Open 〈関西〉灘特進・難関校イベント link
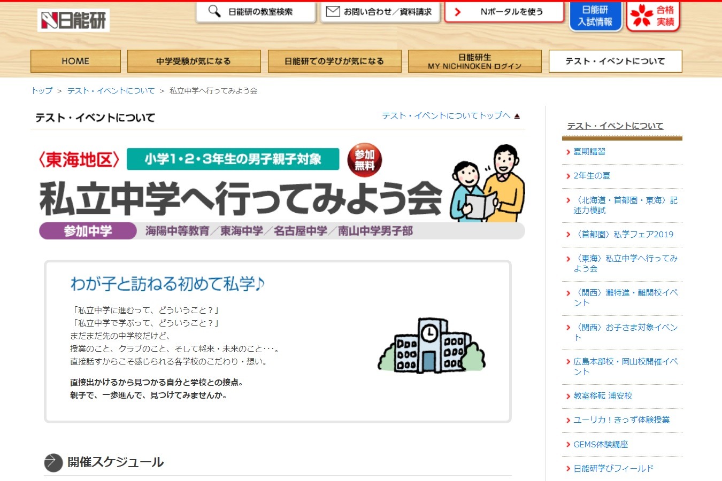Image resolution: width=722 pixels, height=481 pixels. click(625, 298)
